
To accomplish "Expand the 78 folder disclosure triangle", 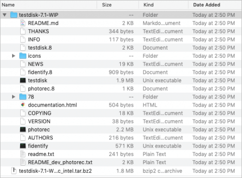I will pos(14,97).
